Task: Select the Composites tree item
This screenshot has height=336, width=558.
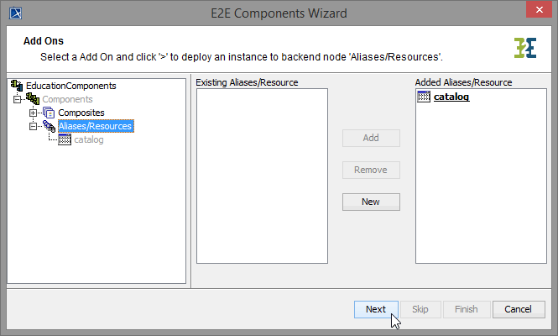Action: (x=81, y=113)
